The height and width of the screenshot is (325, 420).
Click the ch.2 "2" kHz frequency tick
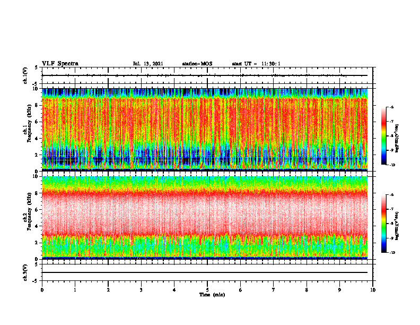(x=37, y=243)
